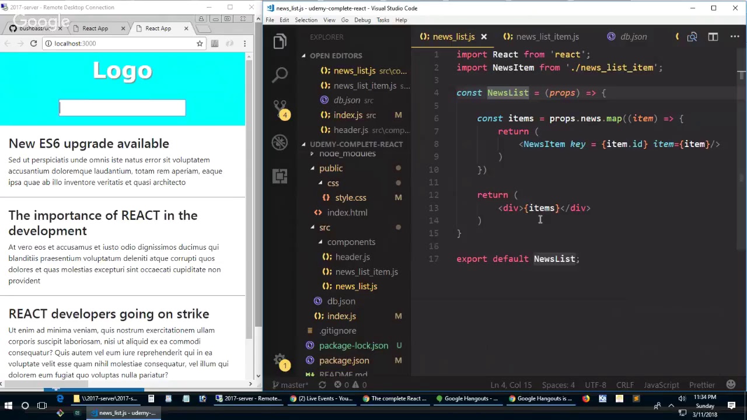Open Source Control view with 4 changes
Viewport: 747px width, 420px height.
[280, 108]
